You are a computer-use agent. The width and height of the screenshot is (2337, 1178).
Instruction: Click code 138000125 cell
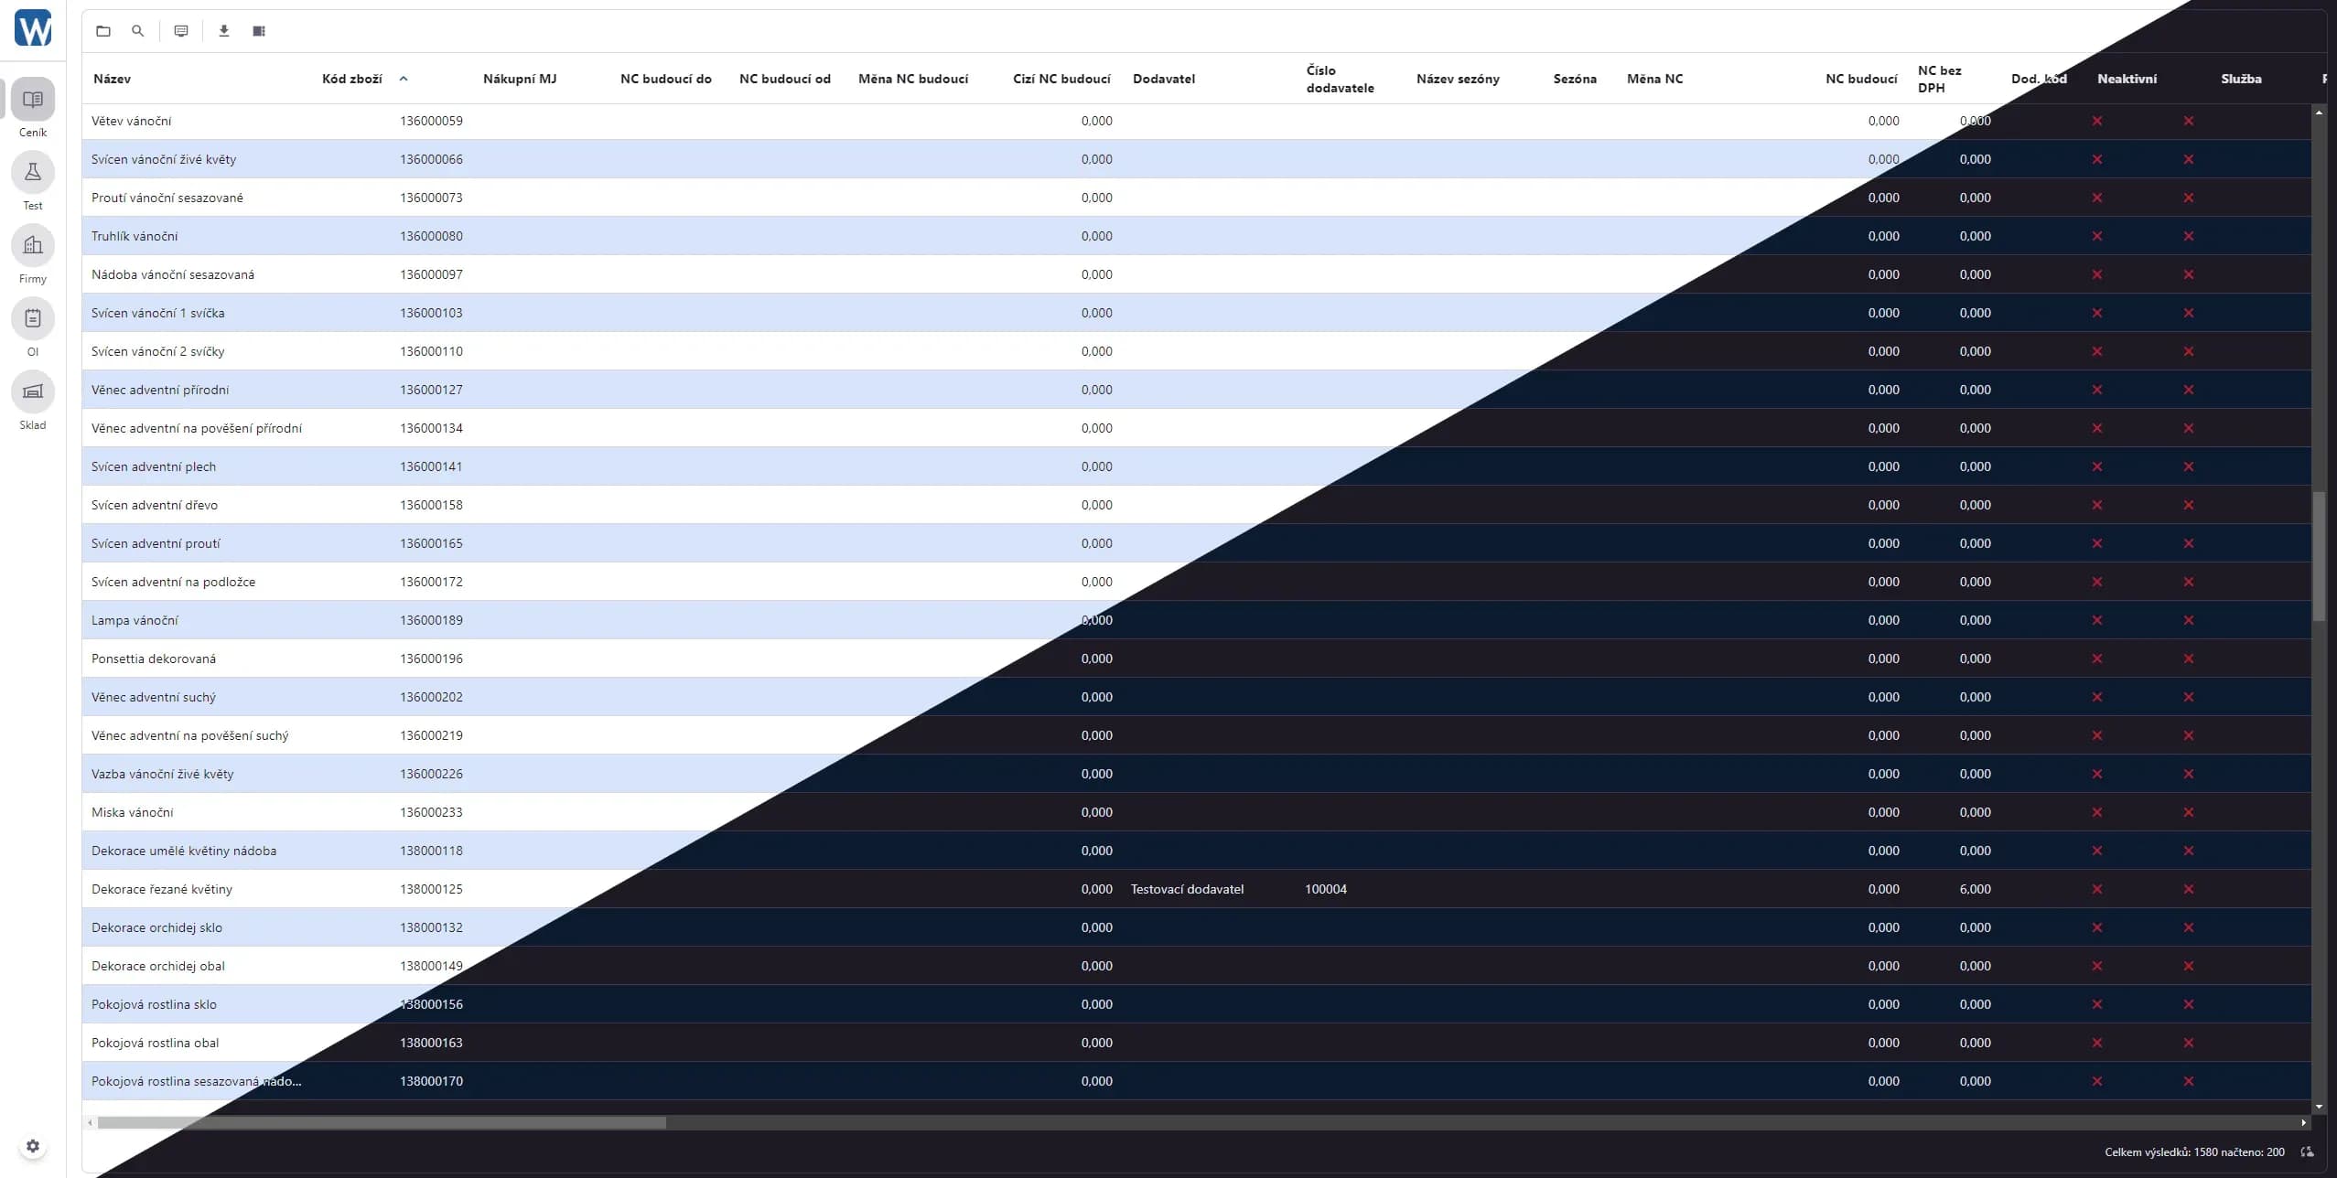[431, 889]
